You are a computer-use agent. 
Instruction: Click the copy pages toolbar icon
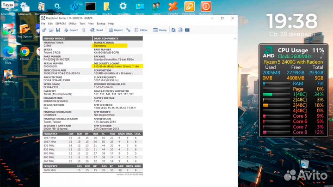[180, 30]
